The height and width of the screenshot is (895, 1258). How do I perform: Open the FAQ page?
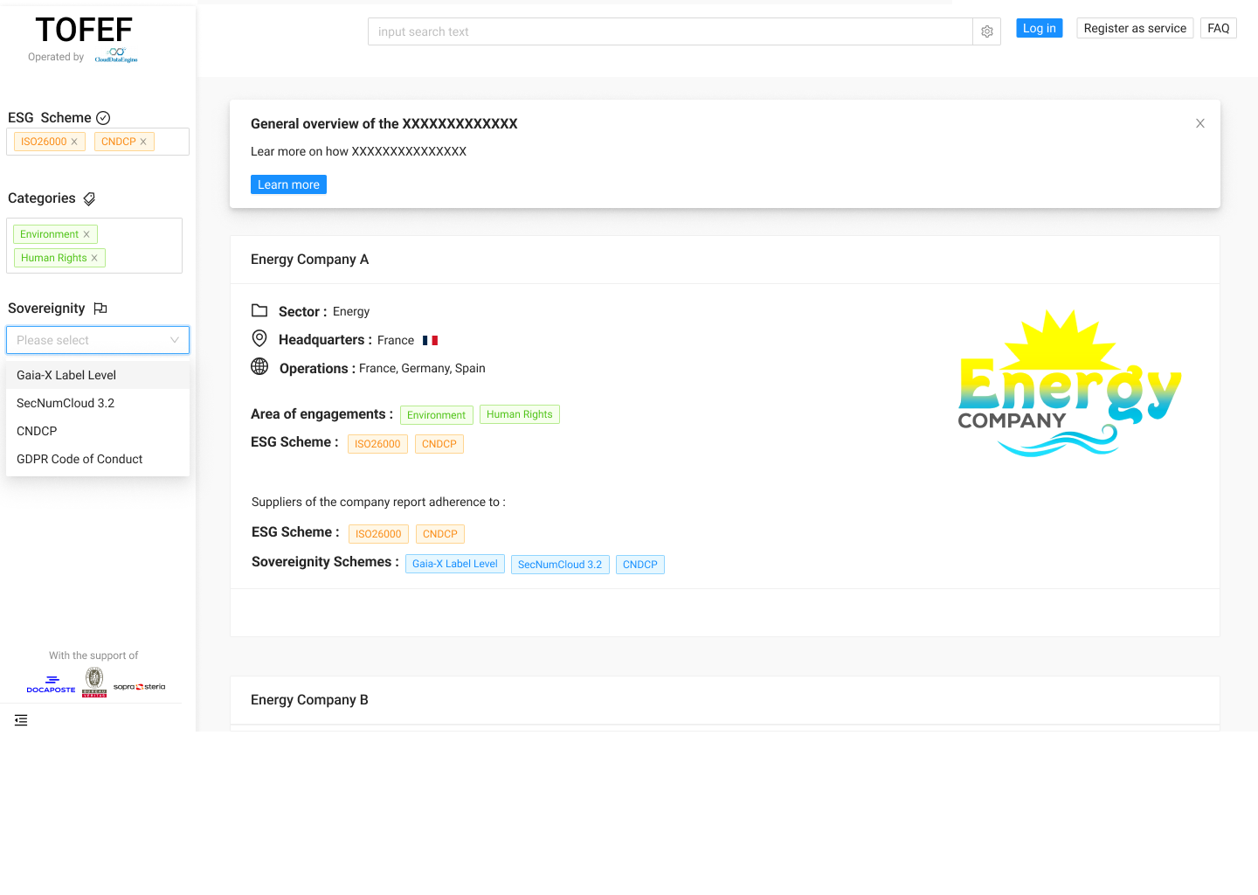[1218, 28]
